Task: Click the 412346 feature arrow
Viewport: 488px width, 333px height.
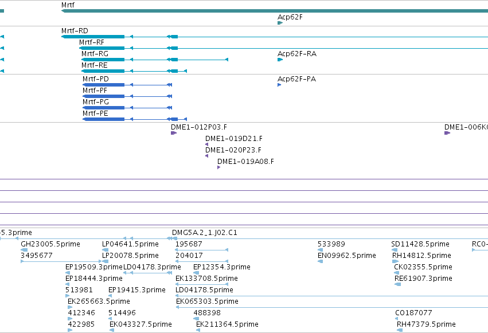Action: (70, 319)
